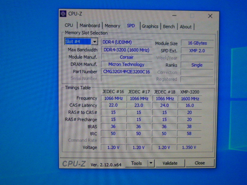This screenshot has height=185, width=247.
Task: Click the Close button at bottom
Action: [200, 163]
